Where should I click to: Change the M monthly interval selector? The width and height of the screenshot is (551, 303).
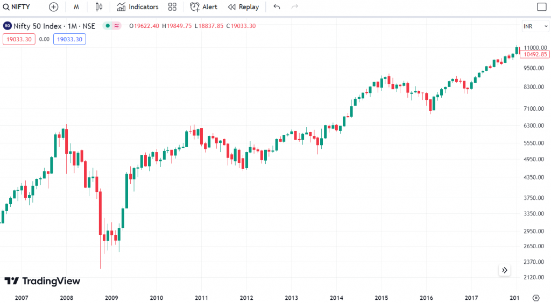[76, 6]
